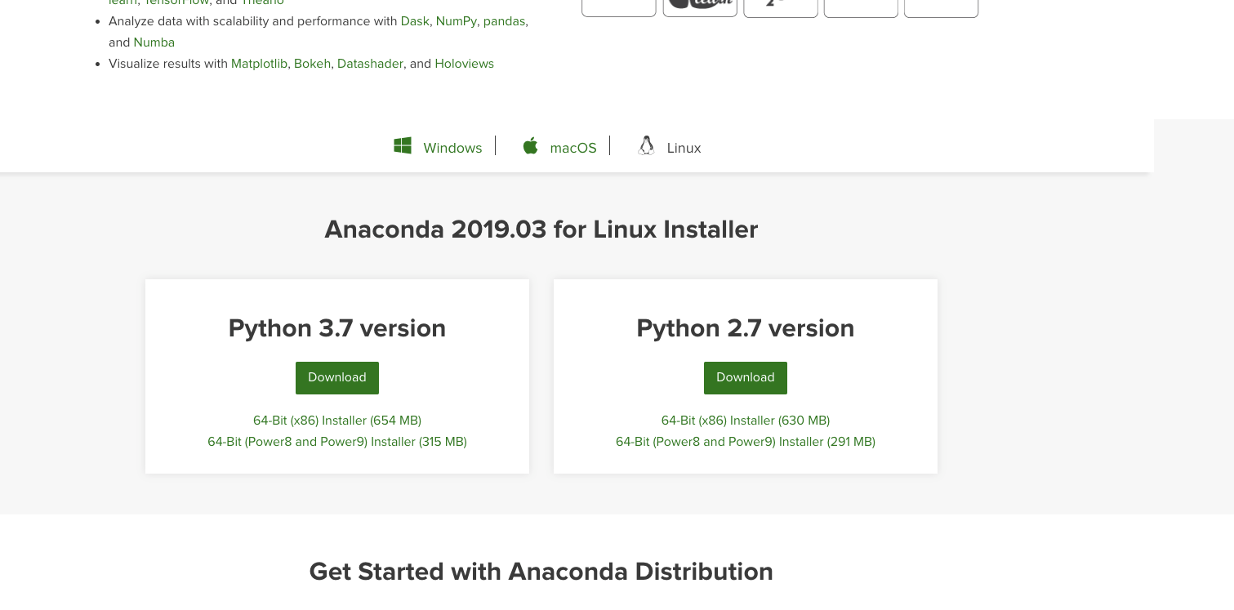Follow the NumPy link
This screenshot has height=610, width=1234.
(457, 21)
